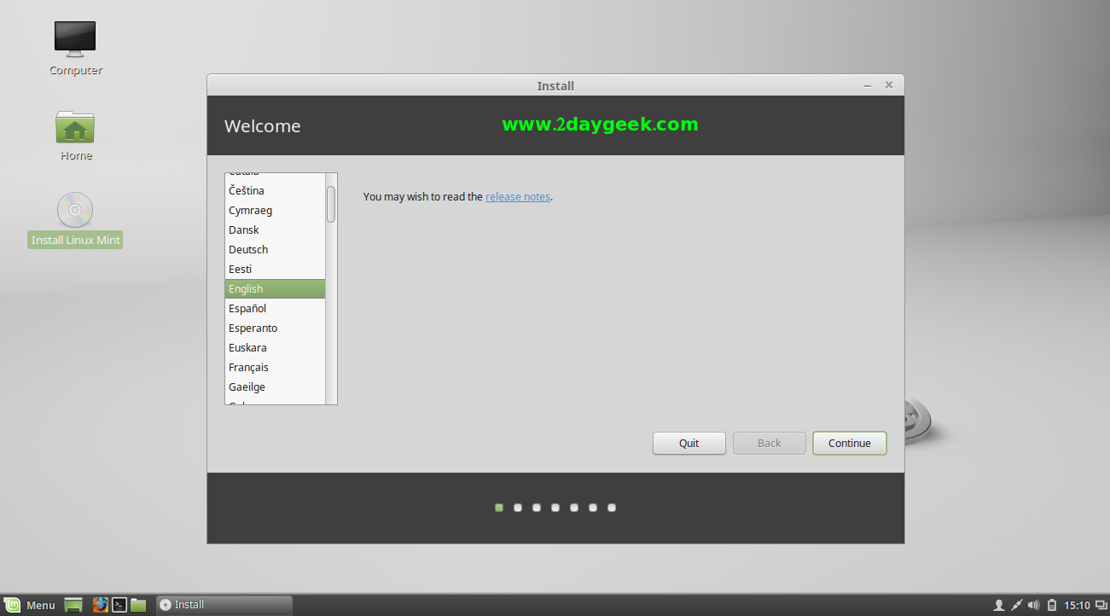
Task: Select Čeština in the language list
Action: pyautogui.click(x=275, y=190)
